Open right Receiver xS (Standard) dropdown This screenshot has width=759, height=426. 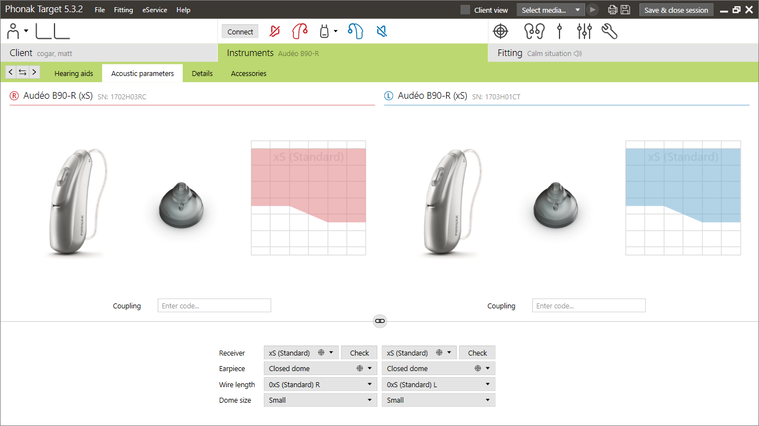coord(301,353)
